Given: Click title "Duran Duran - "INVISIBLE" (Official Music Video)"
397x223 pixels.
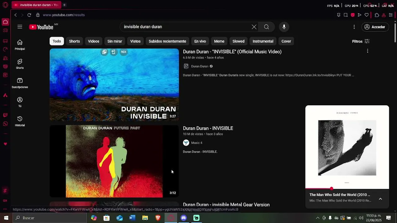Looking at the screenshot, I should (x=232, y=52).
